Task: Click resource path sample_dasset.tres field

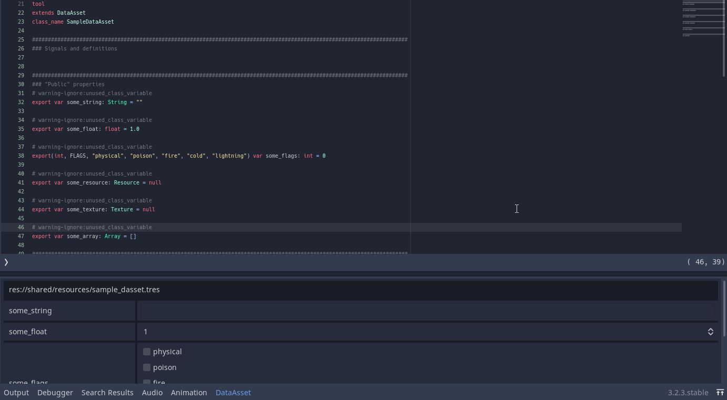Action: click(361, 290)
